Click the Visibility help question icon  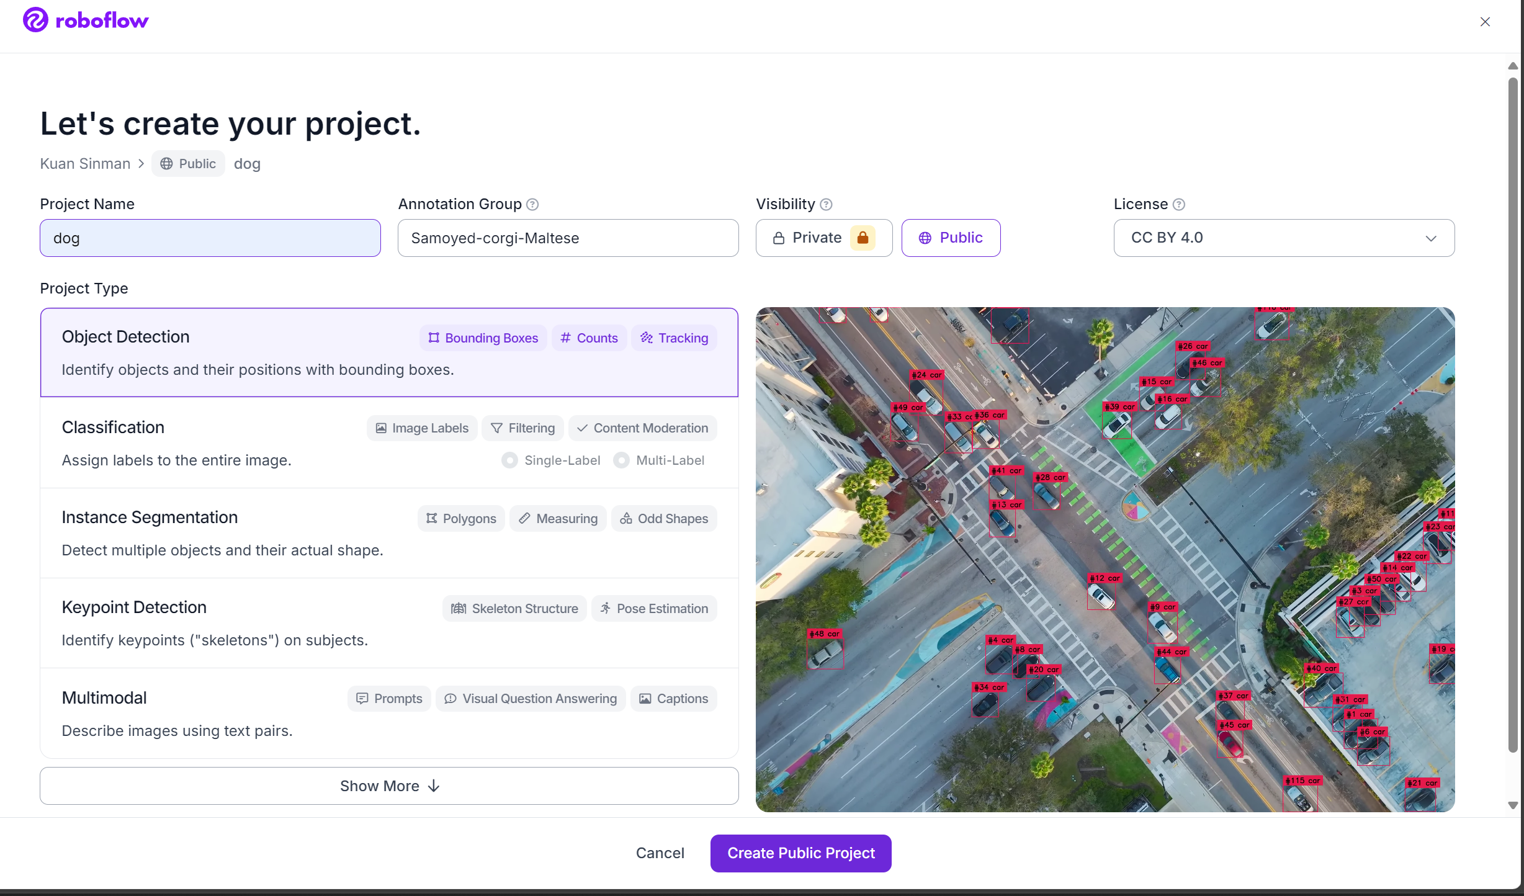(x=826, y=204)
